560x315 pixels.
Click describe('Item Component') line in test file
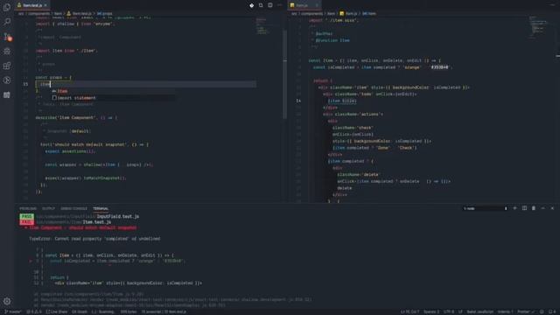click(76, 117)
